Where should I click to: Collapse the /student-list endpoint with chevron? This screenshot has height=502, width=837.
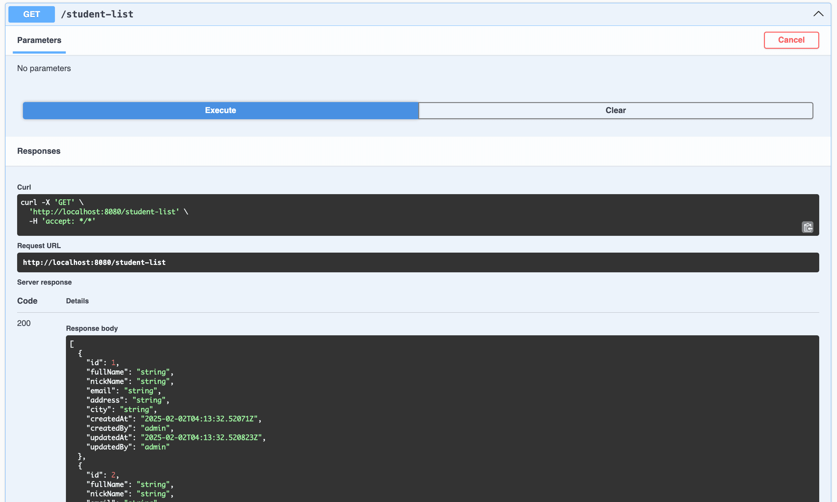coord(818,14)
